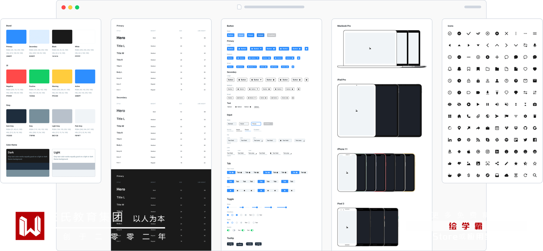Select the pencil edit icon
The image size is (543, 251).
[x=507, y=163]
